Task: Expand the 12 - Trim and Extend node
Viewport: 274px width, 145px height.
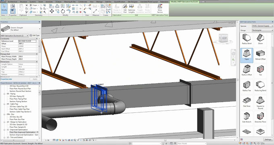Action: coord(4,137)
